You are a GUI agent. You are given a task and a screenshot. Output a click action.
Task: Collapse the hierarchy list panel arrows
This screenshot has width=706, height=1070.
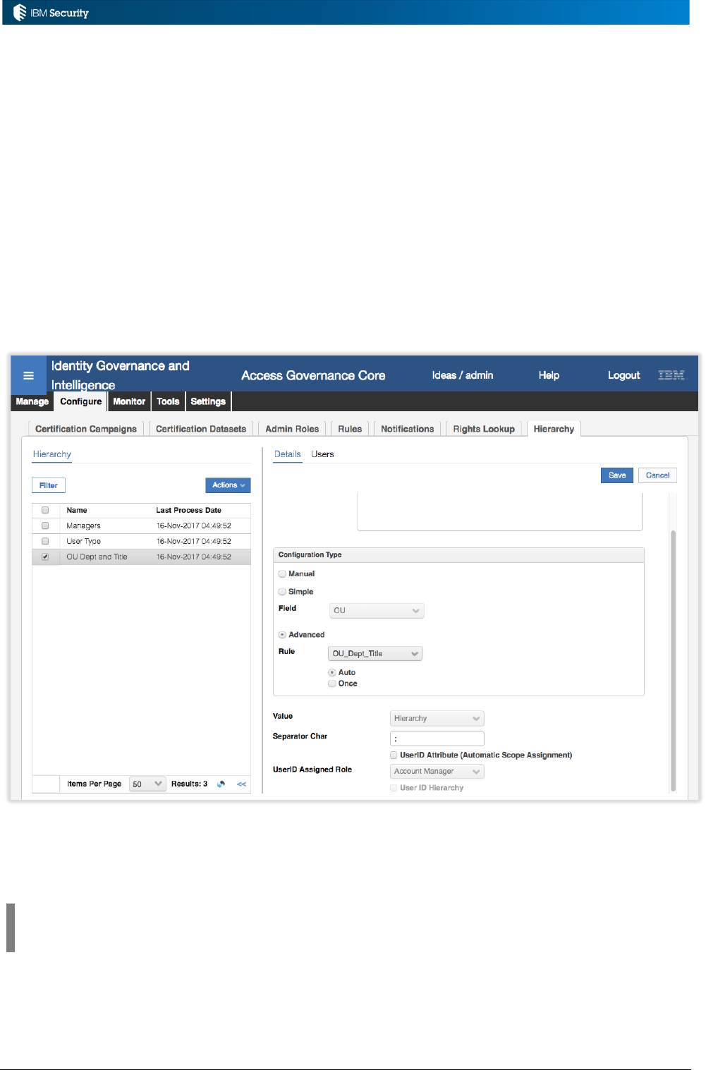pyautogui.click(x=241, y=784)
